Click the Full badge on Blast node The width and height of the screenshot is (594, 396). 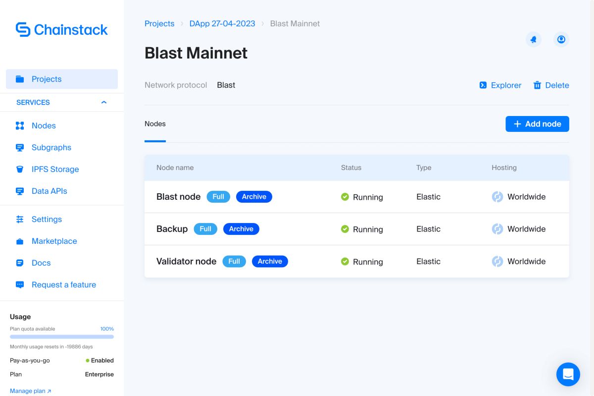click(218, 197)
